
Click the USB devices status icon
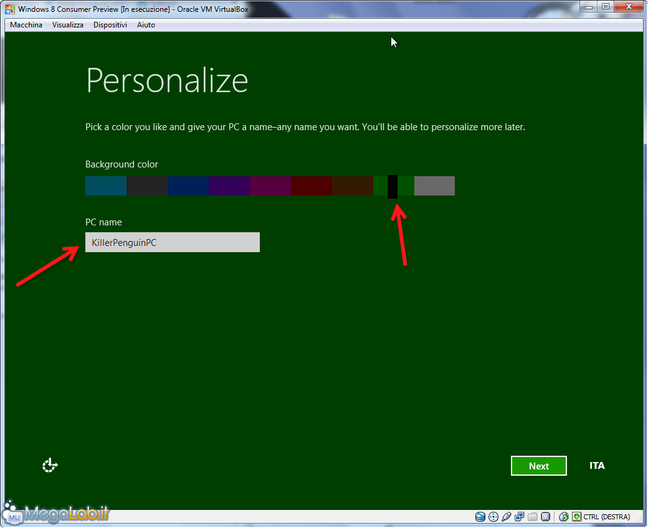click(506, 517)
